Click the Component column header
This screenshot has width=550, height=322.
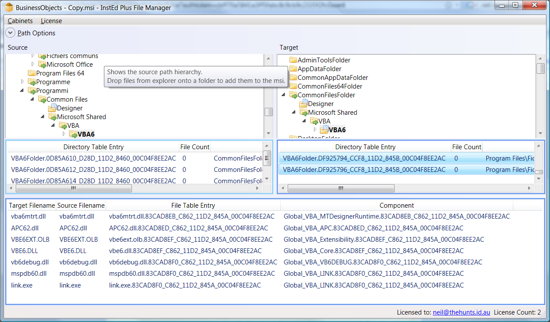click(397, 206)
